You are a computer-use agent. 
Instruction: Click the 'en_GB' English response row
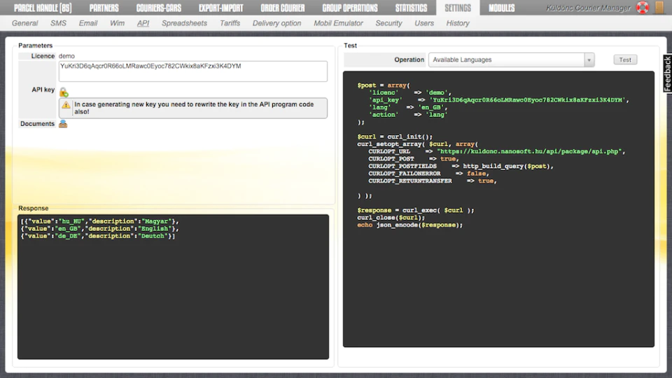coord(100,228)
